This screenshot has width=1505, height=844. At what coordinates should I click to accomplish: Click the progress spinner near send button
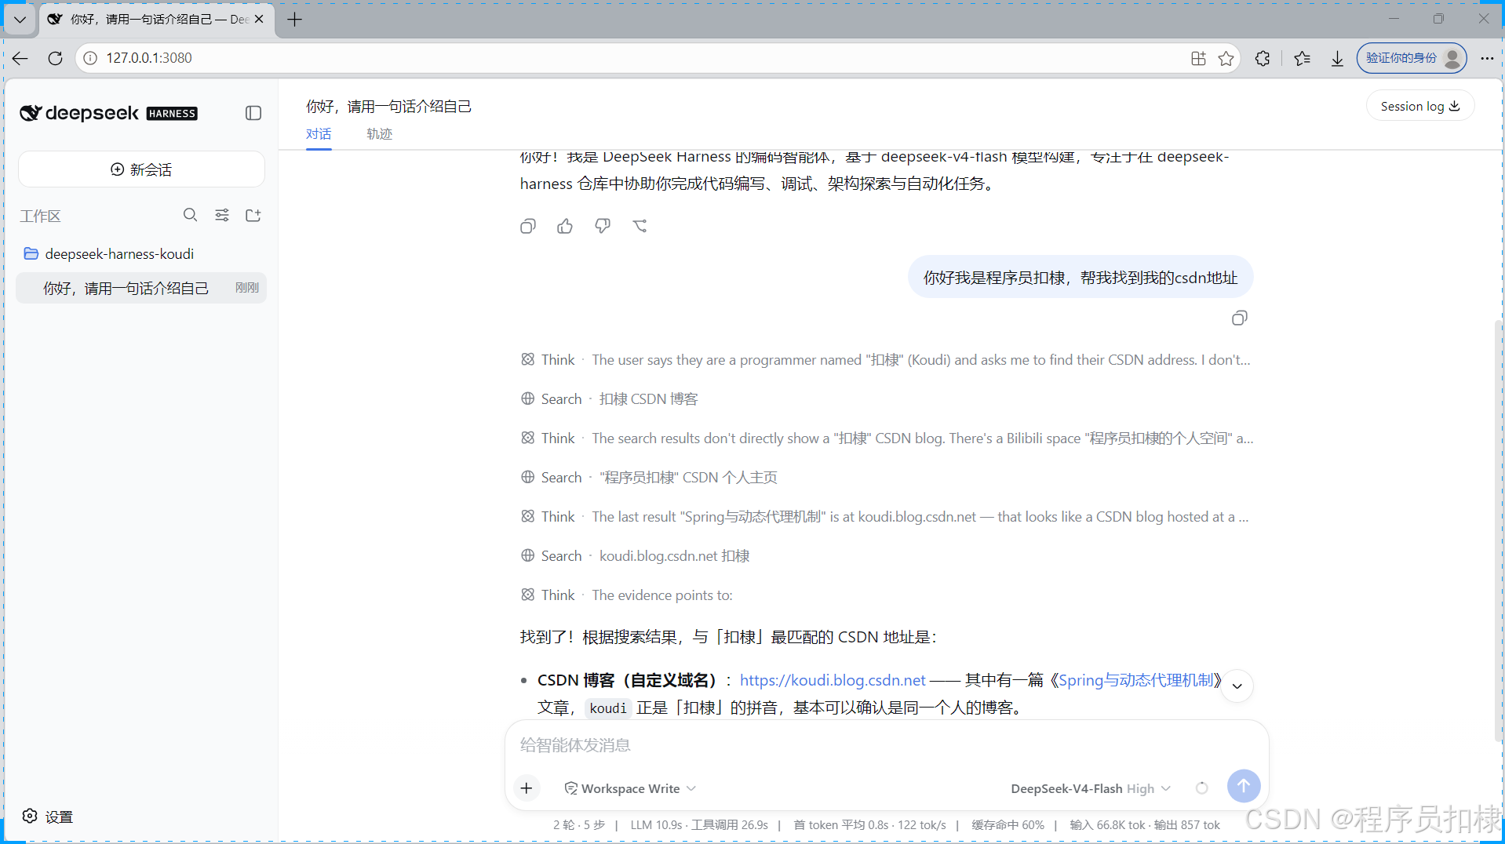(x=1201, y=788)
